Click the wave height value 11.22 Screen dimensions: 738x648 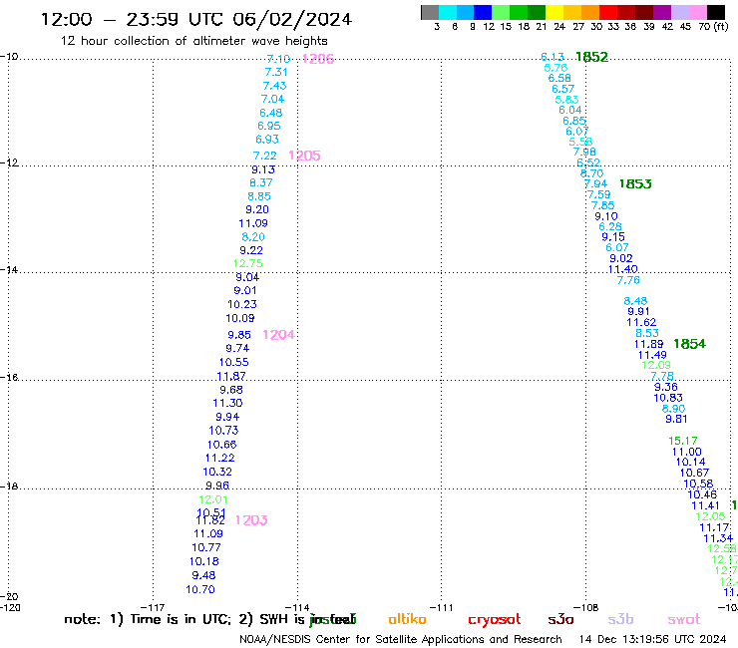click(x=219, y=458)
